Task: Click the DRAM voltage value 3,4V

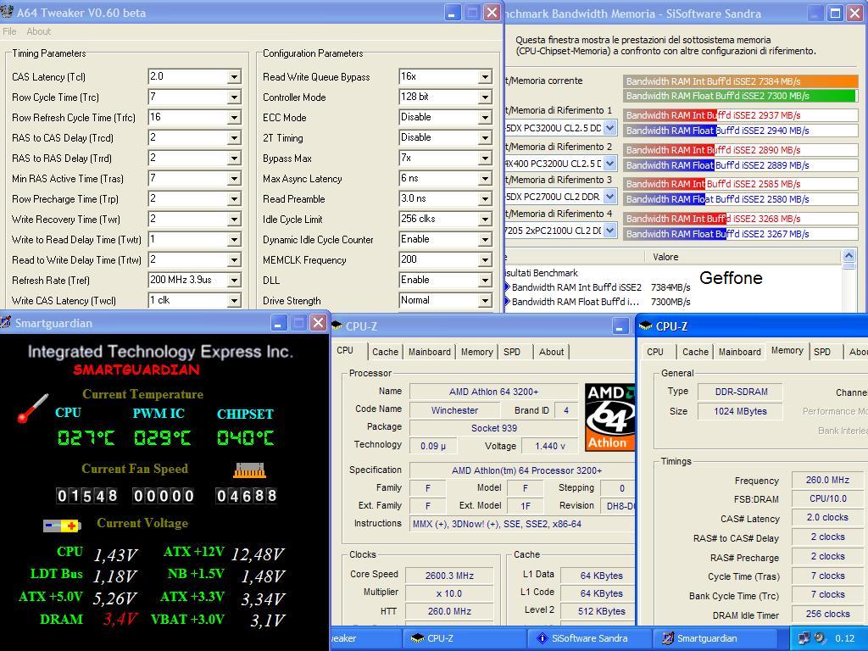Action: [120, 619]
